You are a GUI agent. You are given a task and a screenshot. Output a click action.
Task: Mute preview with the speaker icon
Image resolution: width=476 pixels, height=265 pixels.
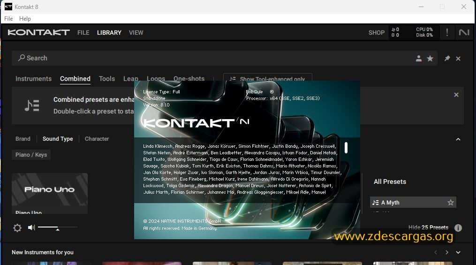31,227
